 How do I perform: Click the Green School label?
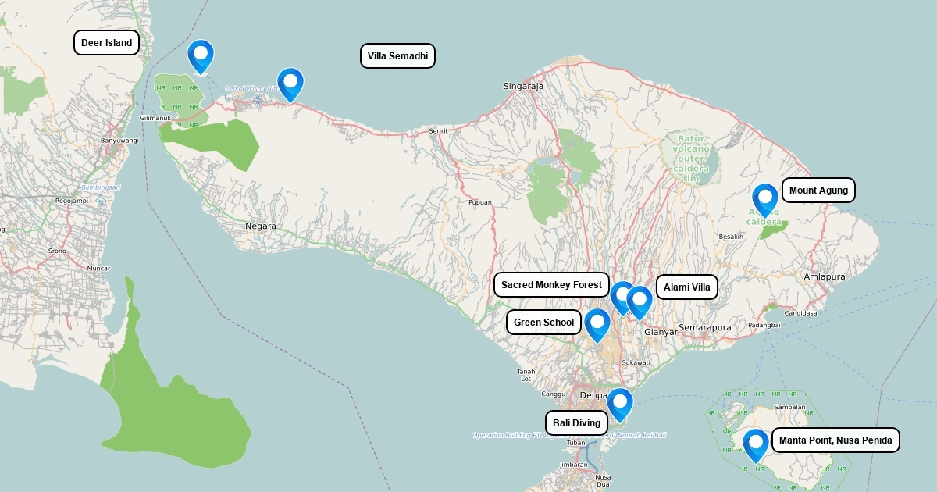[x=543, y=322]
